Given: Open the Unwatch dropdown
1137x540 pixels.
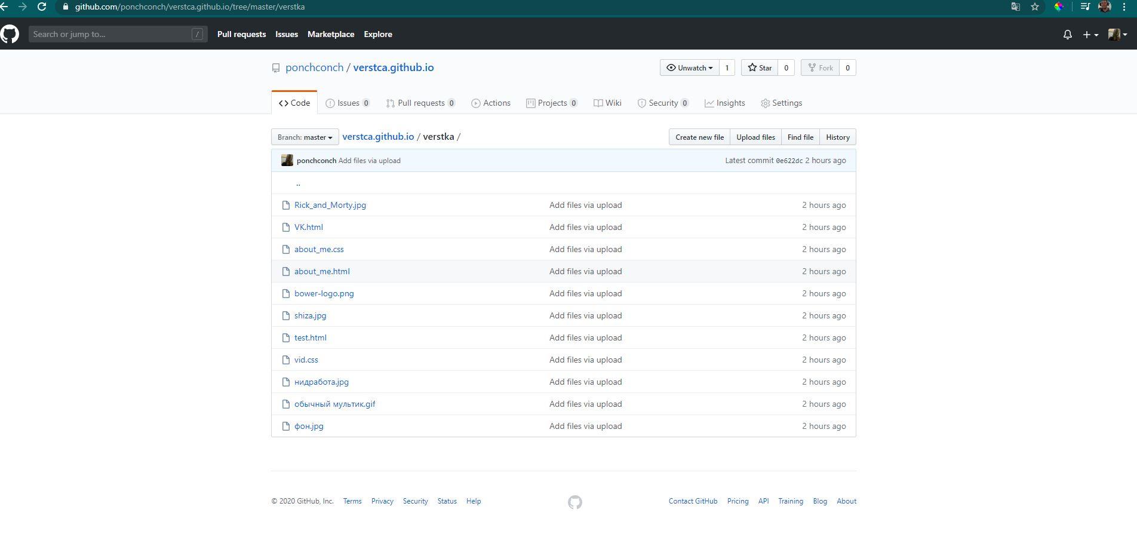Looking at the screenshot, I should tap(690, 67).
